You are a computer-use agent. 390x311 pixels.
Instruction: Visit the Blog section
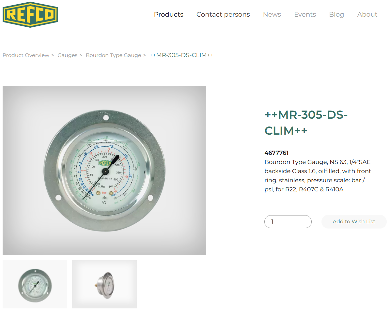(336, 14)
